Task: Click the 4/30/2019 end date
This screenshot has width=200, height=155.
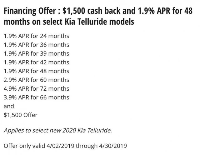Action: pos(113,146)
